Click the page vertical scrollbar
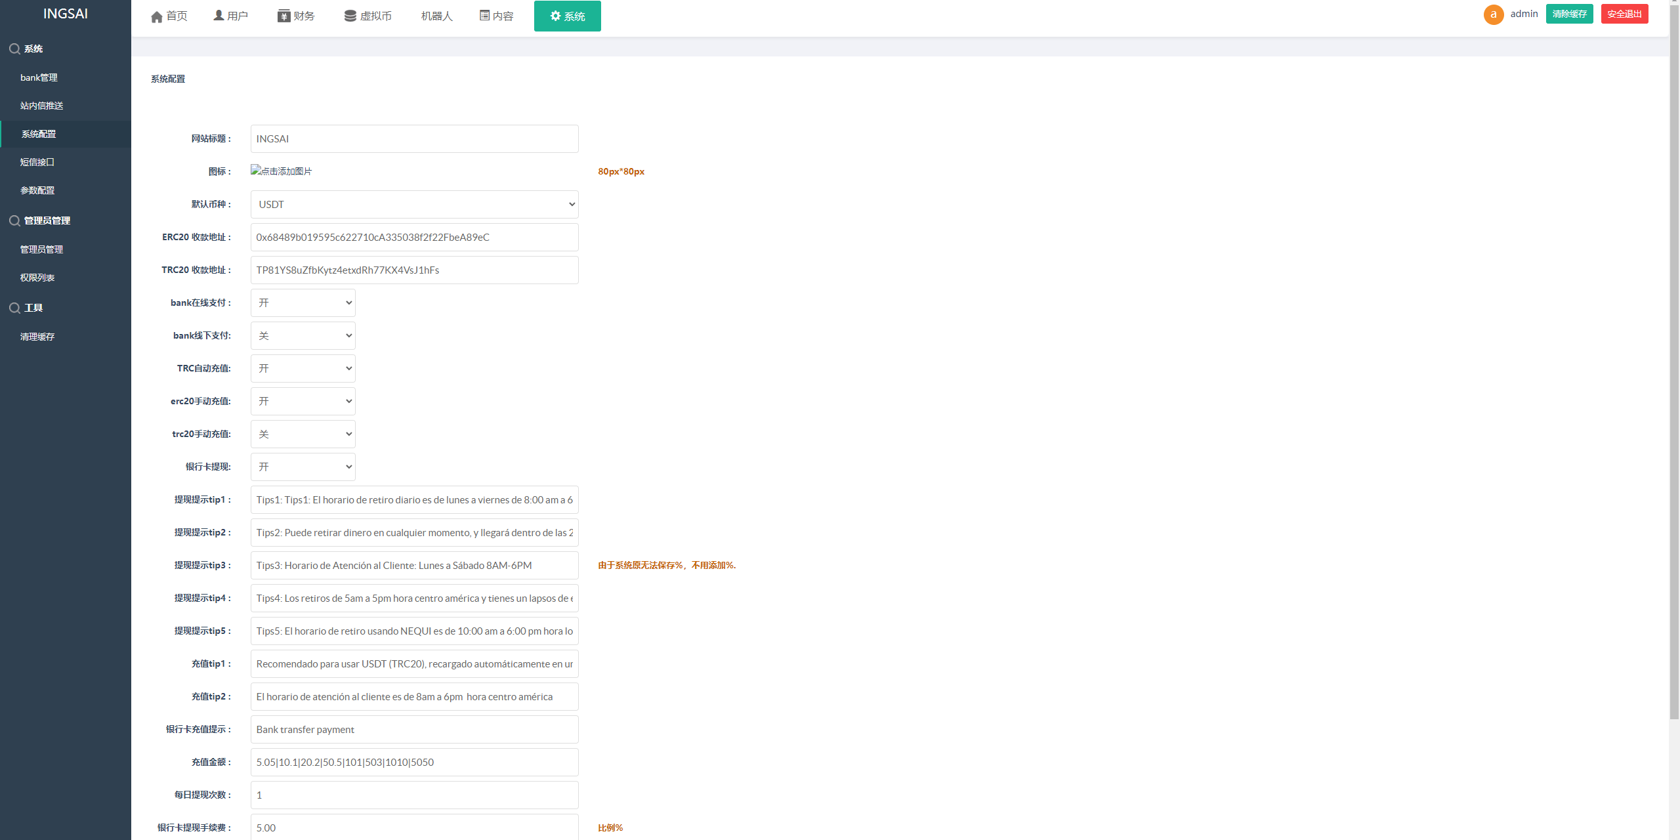The height and width of the screenshot is (840, 1680). 1673,361
